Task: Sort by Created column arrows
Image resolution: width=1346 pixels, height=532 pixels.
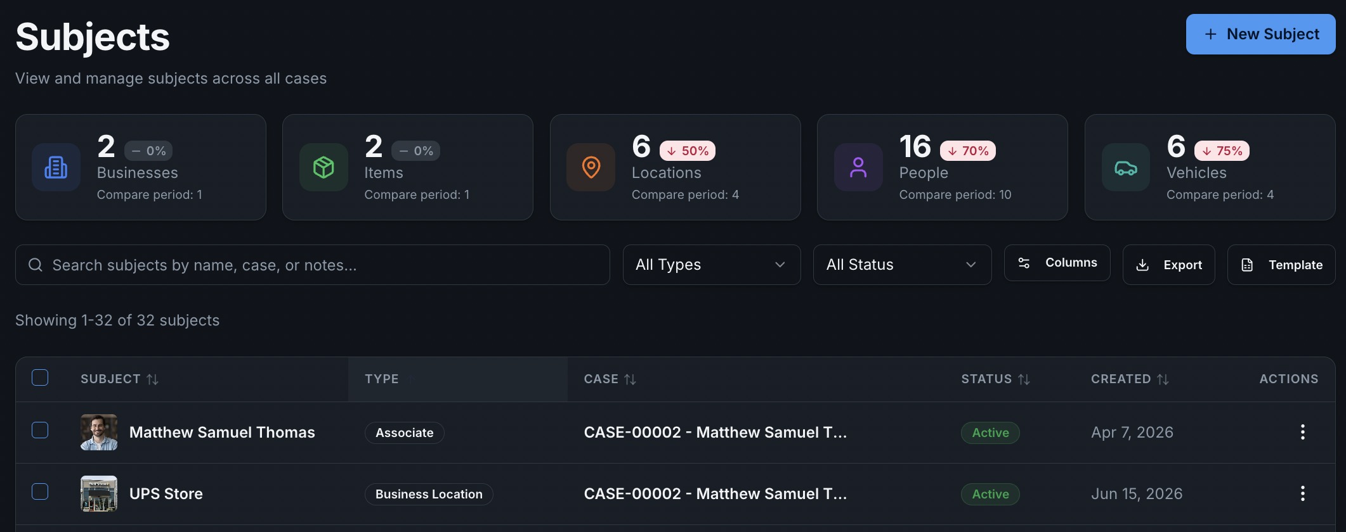Action: tap(1163, 379)
